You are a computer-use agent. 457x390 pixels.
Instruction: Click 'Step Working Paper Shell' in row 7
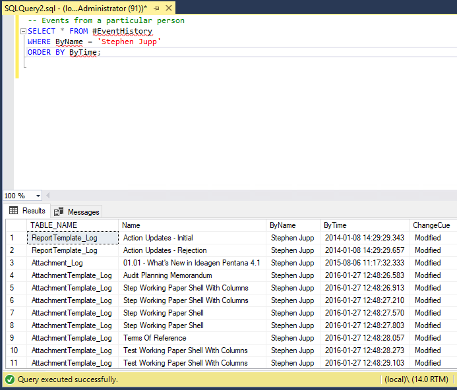click(x=192, y=313)
